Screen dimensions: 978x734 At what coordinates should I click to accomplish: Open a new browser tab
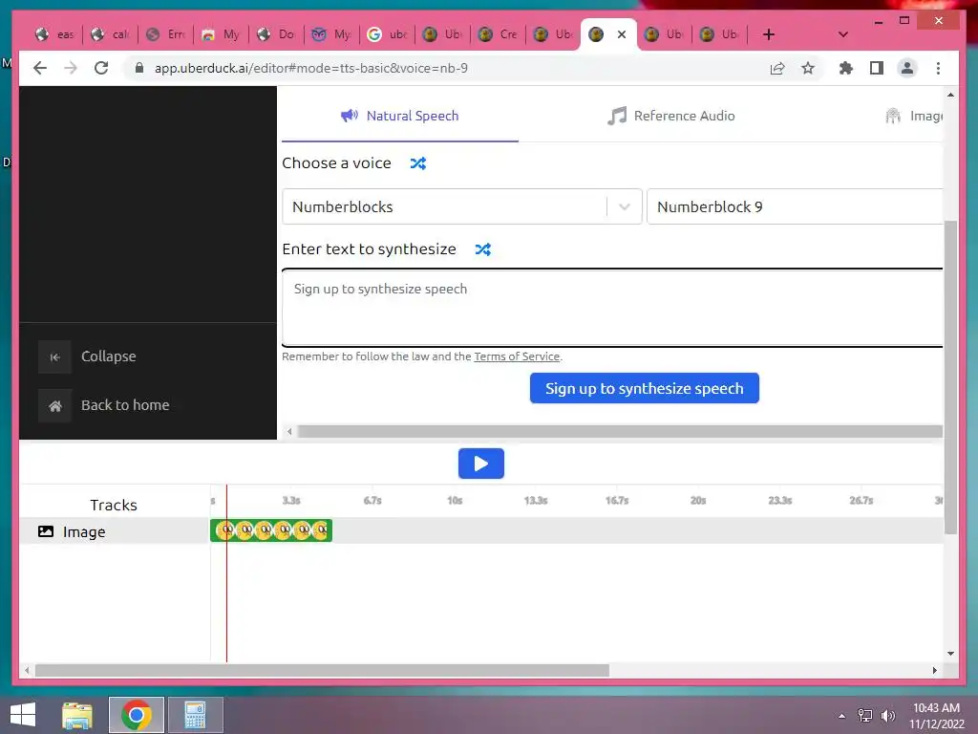(769, 34)
